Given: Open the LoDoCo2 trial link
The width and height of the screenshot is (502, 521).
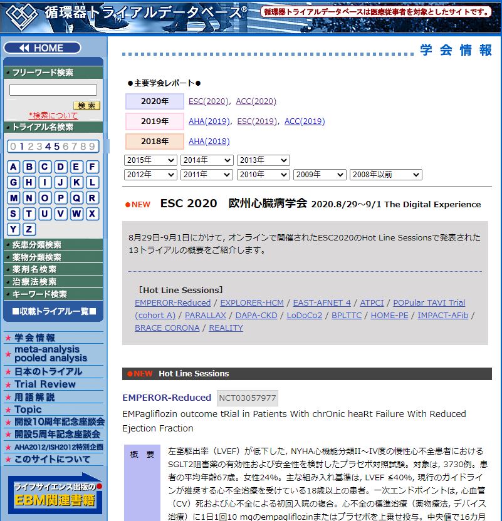Looking at the screenshot, I should pyautogui.click(x=305, y=316).
